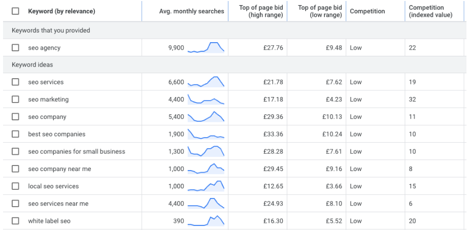
Task: Click 'seo companies for small business' keyword
Action: click(x=77, y=151)
